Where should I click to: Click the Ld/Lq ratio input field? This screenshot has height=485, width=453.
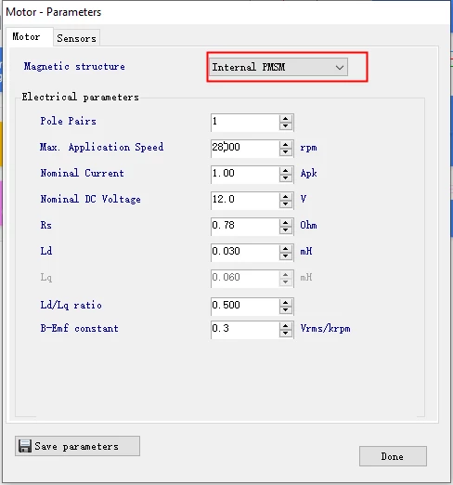pyautogui.click(x=245, y=306)
